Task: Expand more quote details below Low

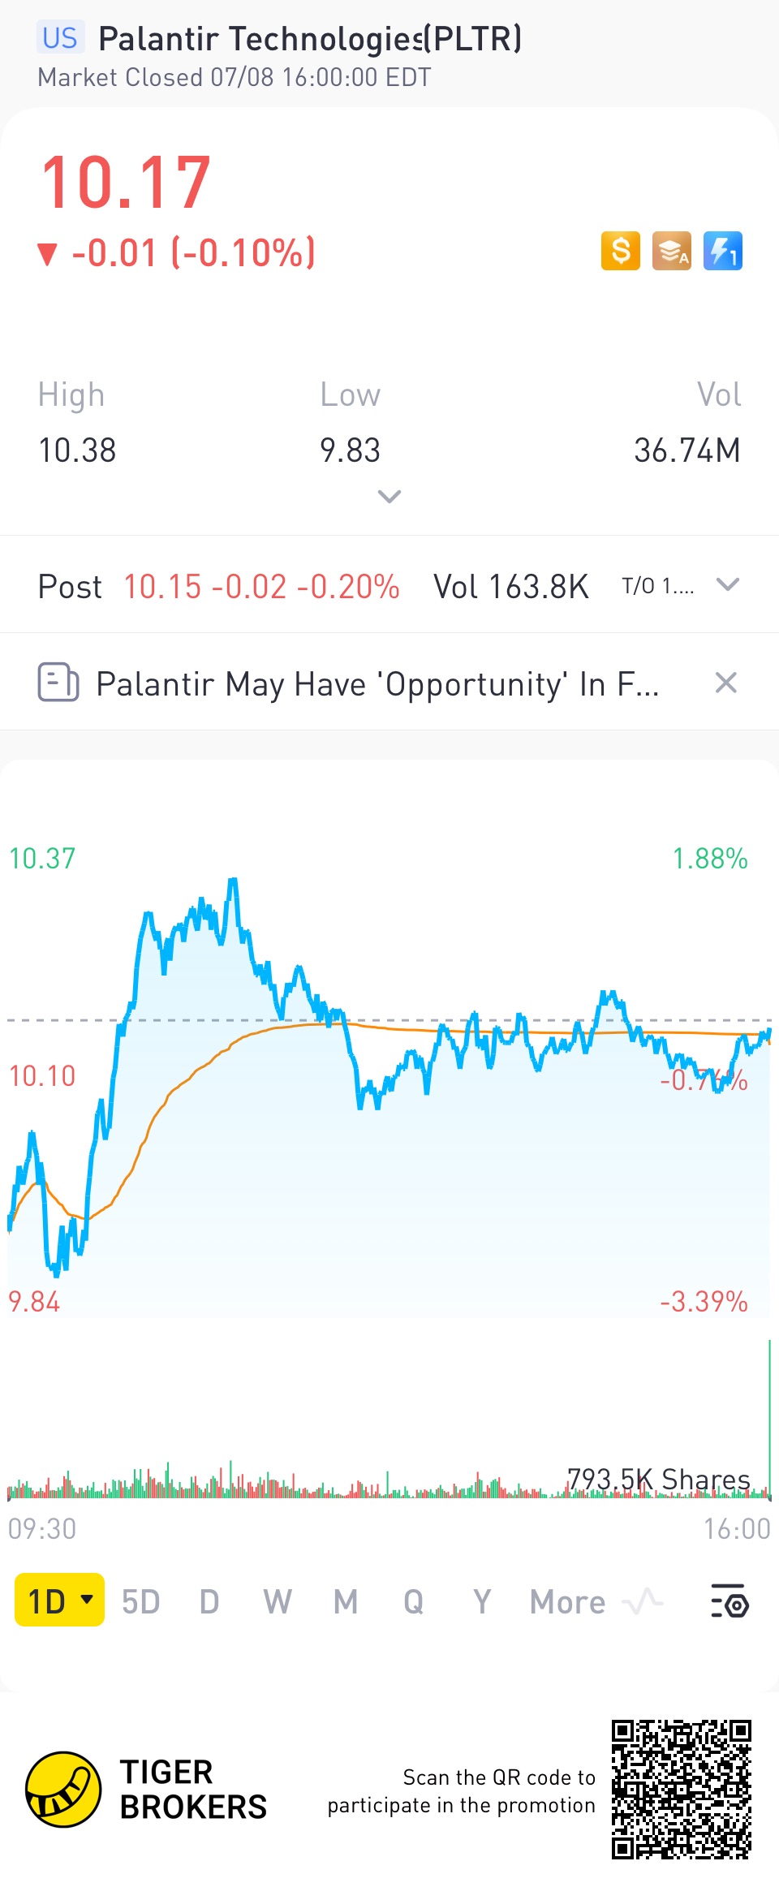Action: point(389,497)
